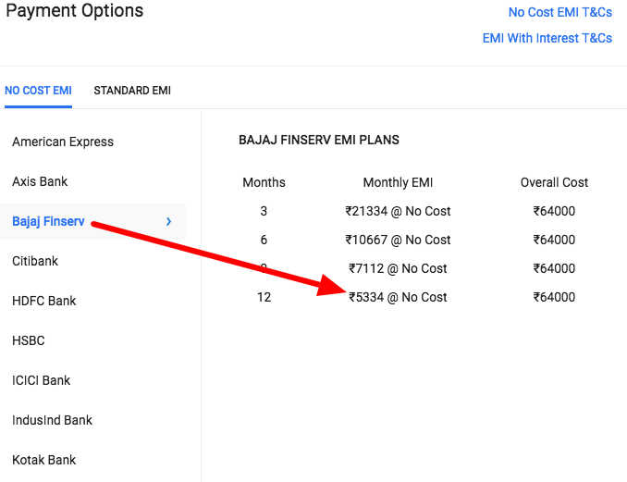
Task: Switch to the STANDARD EMI tab
Action: (x=132, y=91)
